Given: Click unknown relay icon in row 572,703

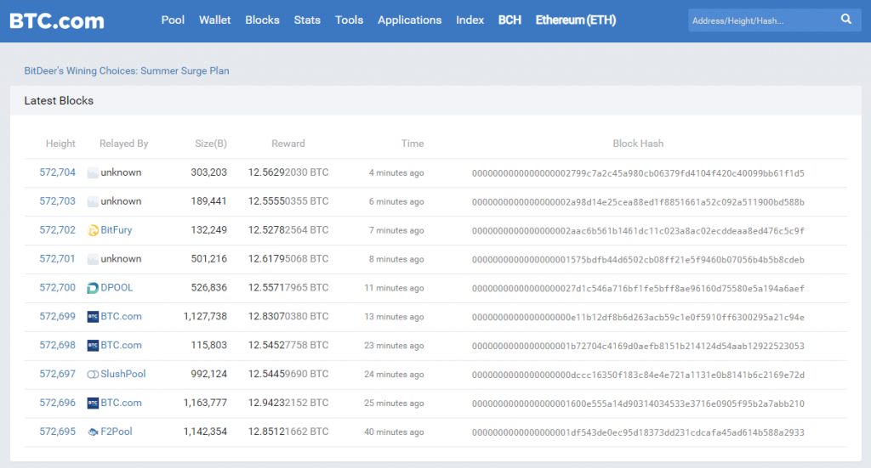Looking at the screenshot, I should click(93, 201).
